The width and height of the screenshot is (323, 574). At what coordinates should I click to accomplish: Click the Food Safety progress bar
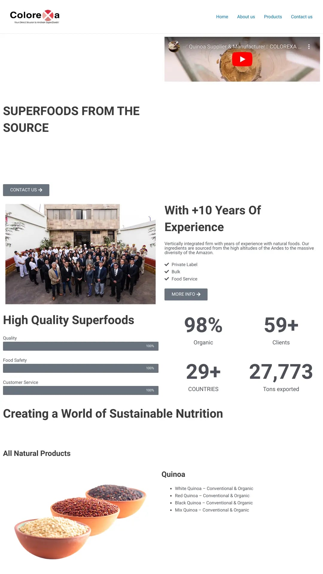pos(81,368)
